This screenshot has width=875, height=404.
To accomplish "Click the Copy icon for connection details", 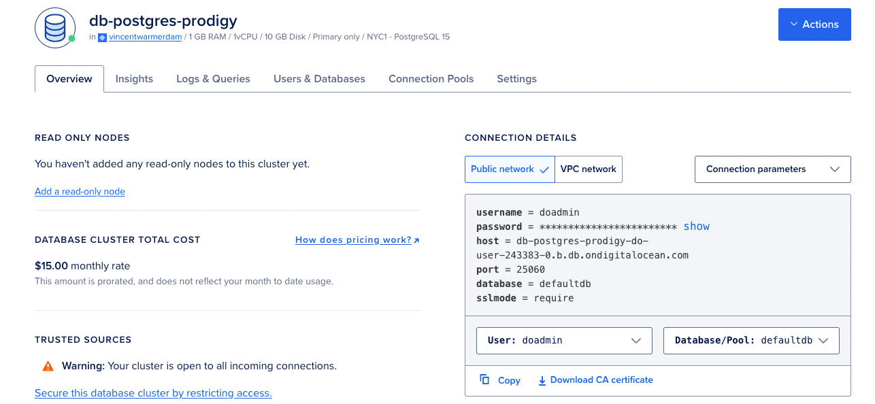I will pos(484,380).
